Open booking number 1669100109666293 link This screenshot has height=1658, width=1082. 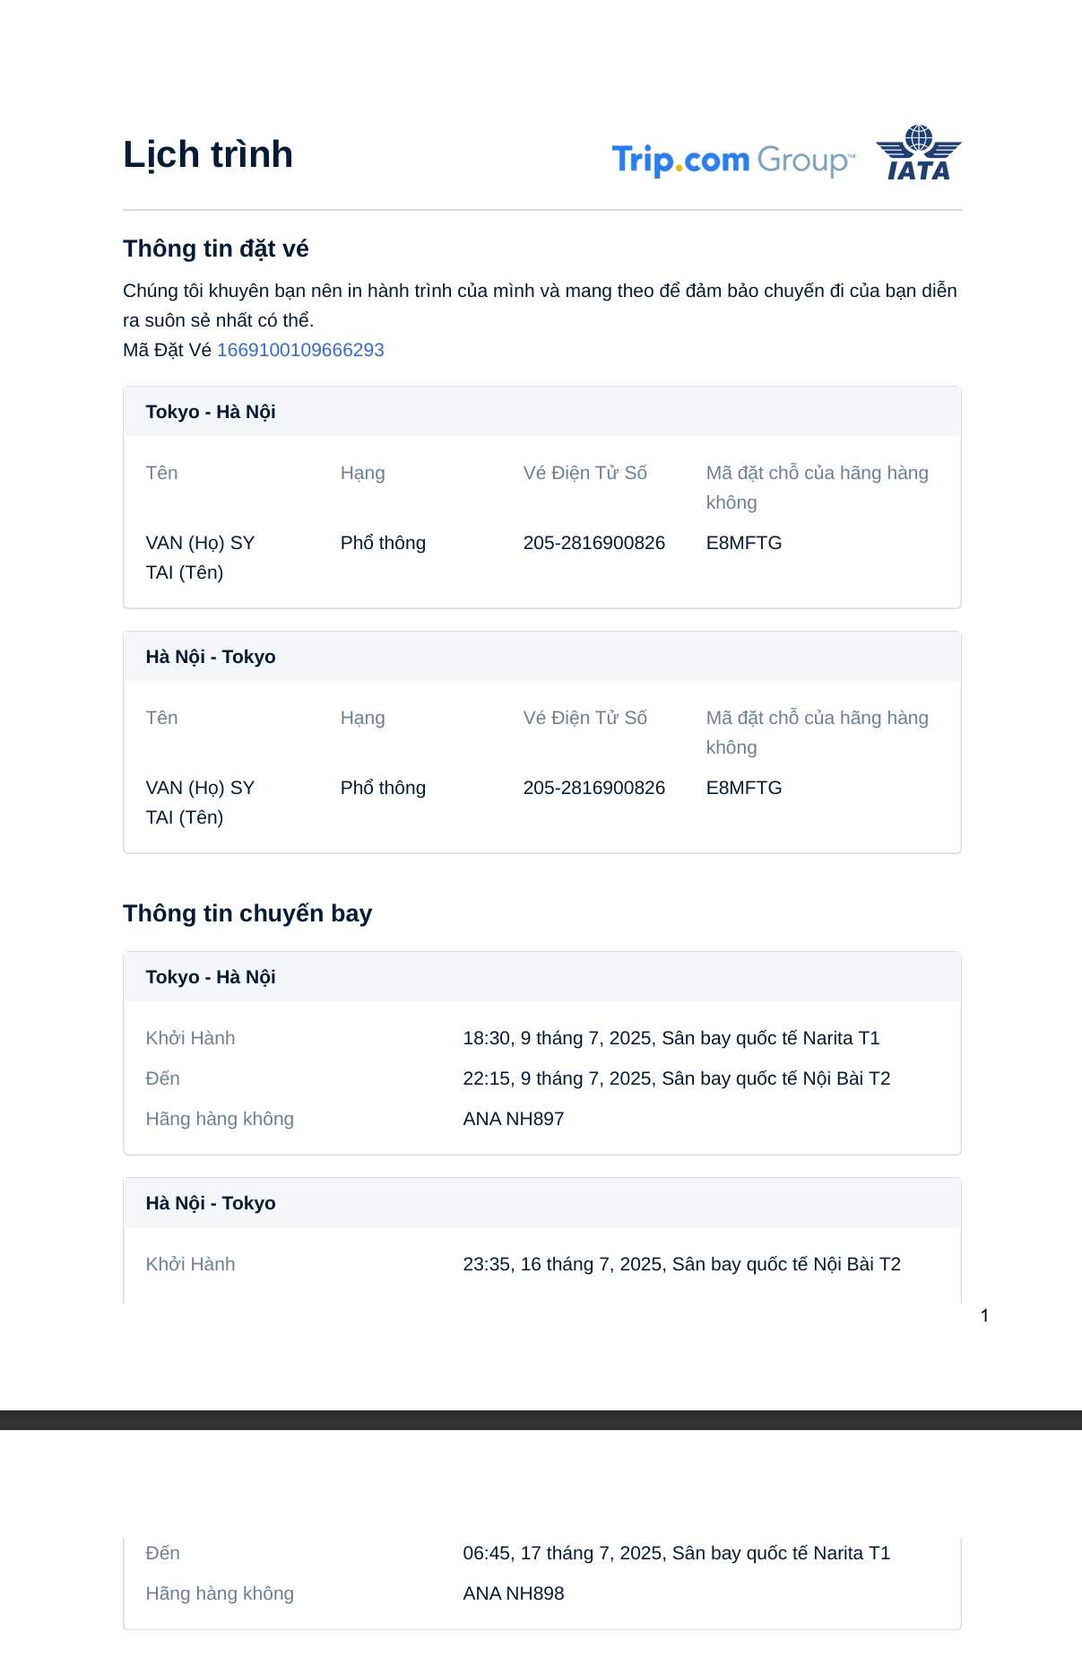(x=300, y=350)
